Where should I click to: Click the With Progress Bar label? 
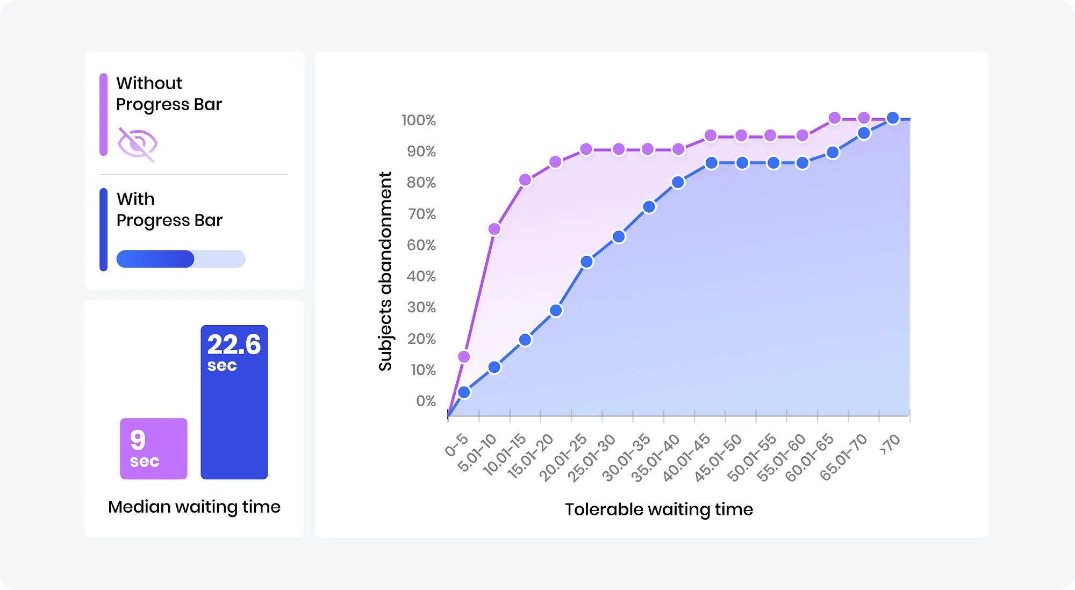tap(169, 210)
